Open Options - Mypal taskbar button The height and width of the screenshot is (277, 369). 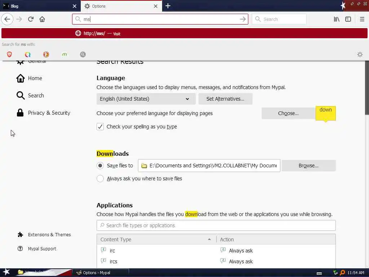tap(101, 273)
